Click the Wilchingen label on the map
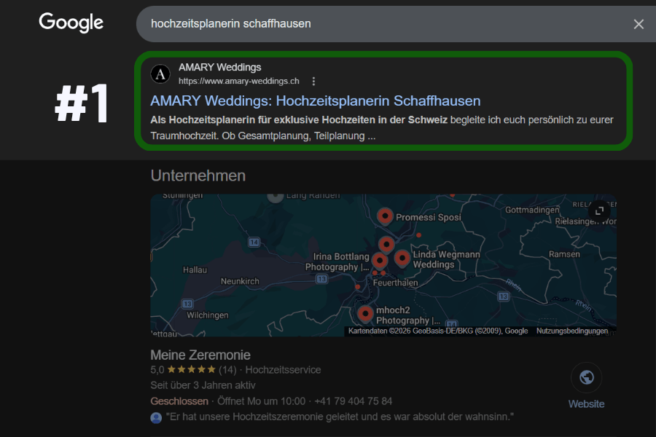This screenshot has width=656, height=437. [x=208, y=315]
